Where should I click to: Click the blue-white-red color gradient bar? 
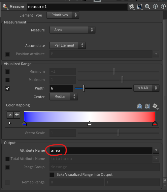tap(90, 117)
